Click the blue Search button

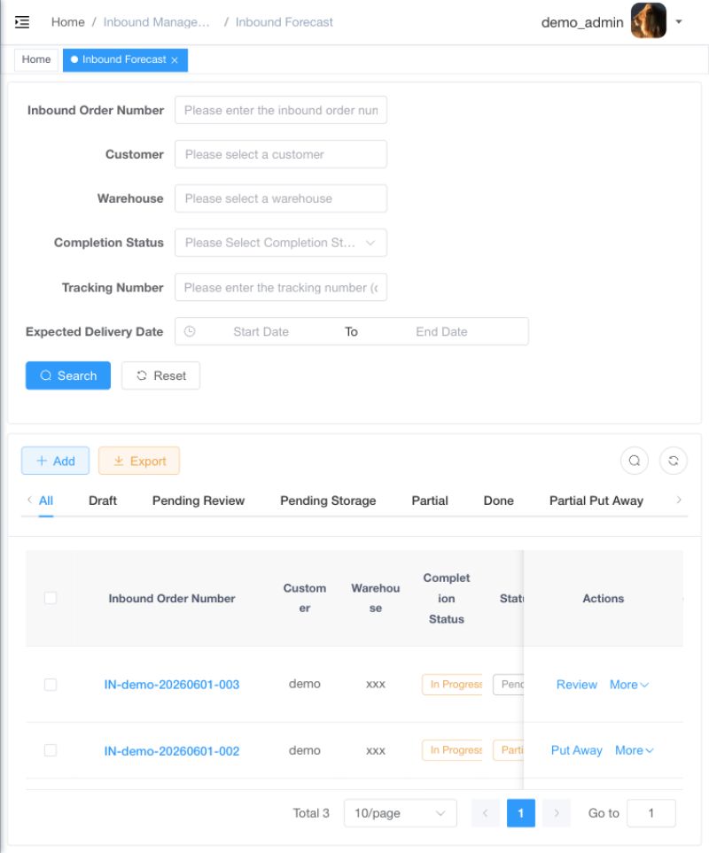point(68,376)
